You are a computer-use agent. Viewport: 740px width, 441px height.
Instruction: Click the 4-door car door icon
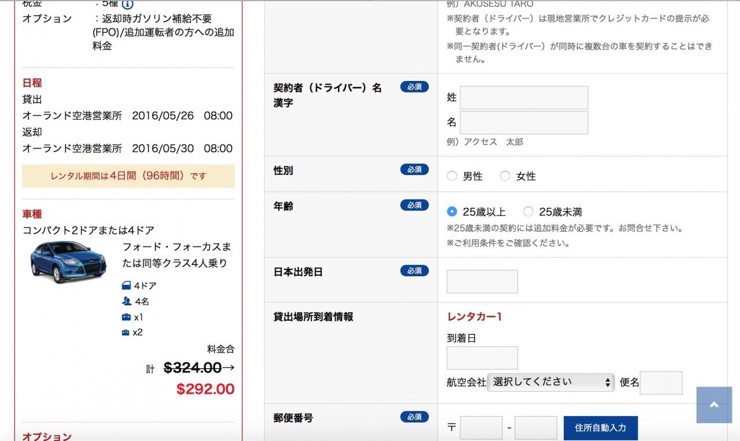[126, 286]
